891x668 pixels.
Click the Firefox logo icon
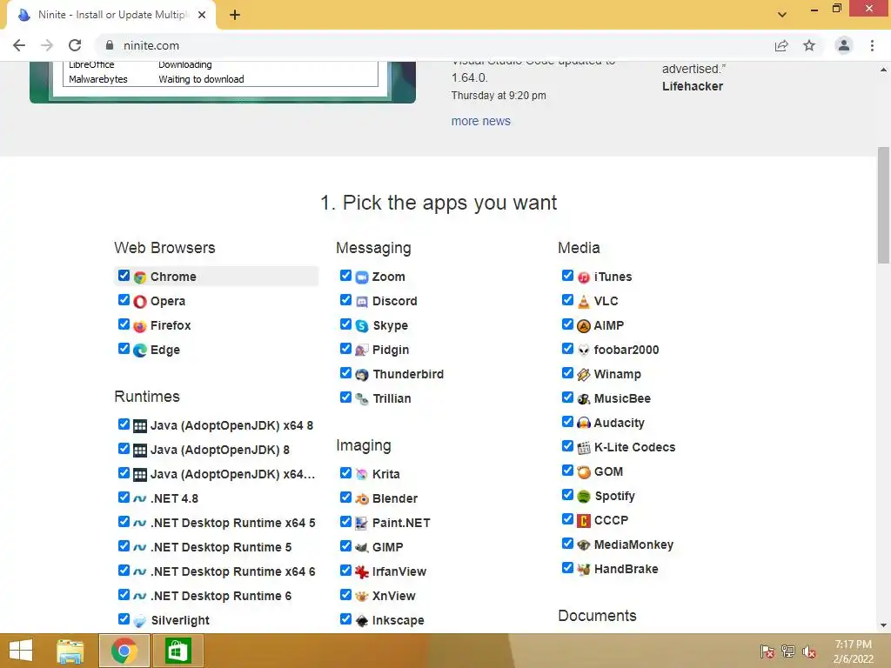[140, 326]
